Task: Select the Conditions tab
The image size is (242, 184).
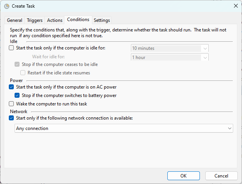Action: [x=78, y=20]
